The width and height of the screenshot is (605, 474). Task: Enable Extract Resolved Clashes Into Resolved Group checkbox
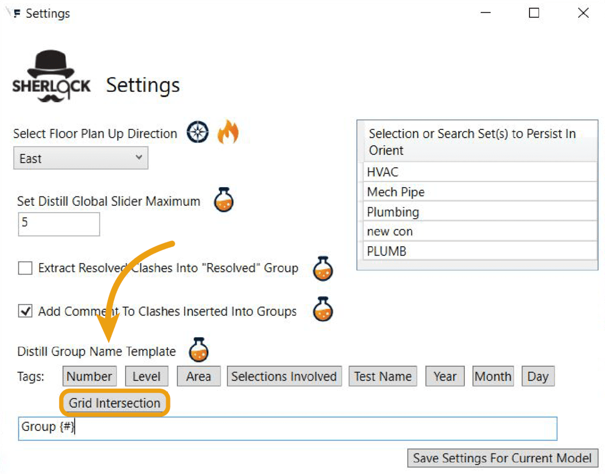click(x=25, y=268)
